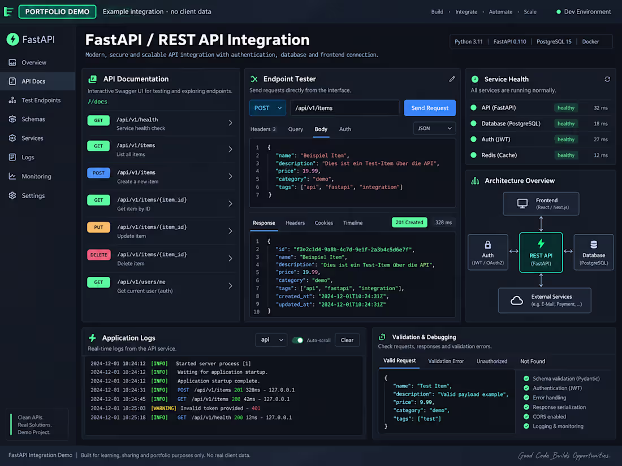Open the Settings gear icon
Viewport: 622px width, 466px height.
[x=12, y=195]
